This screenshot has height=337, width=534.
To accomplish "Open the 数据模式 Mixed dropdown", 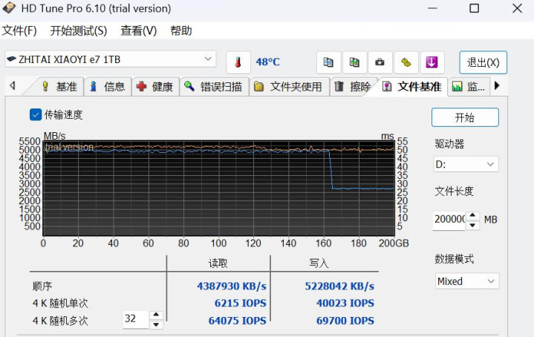I will [467, 281].
